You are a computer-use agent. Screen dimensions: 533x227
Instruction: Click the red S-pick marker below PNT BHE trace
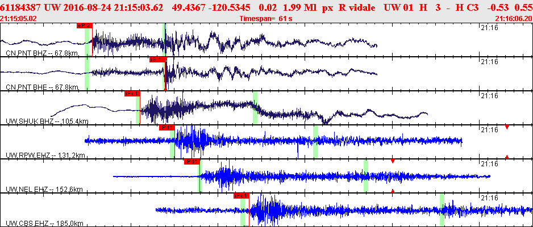pos(165,89)
